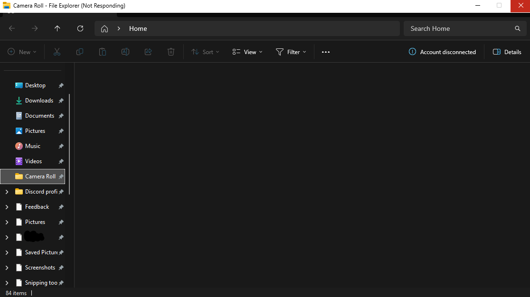Refresh the current folder
The width and height of the screenshot is (530, 297).
(80, 28)
